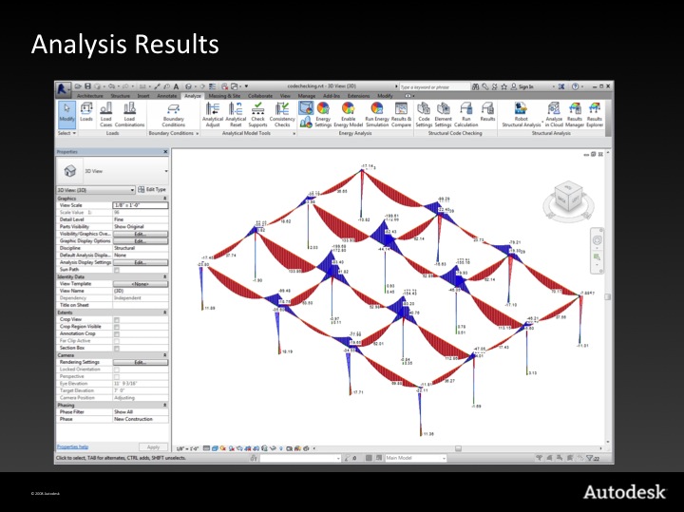Screen dimensions: 684x512
Task: Open the Properties help link
Action: click(72, 446)
